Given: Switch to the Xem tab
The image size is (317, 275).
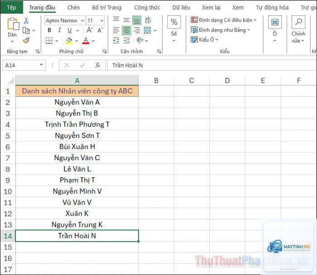Looking at the screenshot, I should [238, 8].
